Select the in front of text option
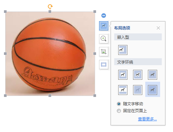The width and height of the screenshot is (173, 132). [153, 90]
